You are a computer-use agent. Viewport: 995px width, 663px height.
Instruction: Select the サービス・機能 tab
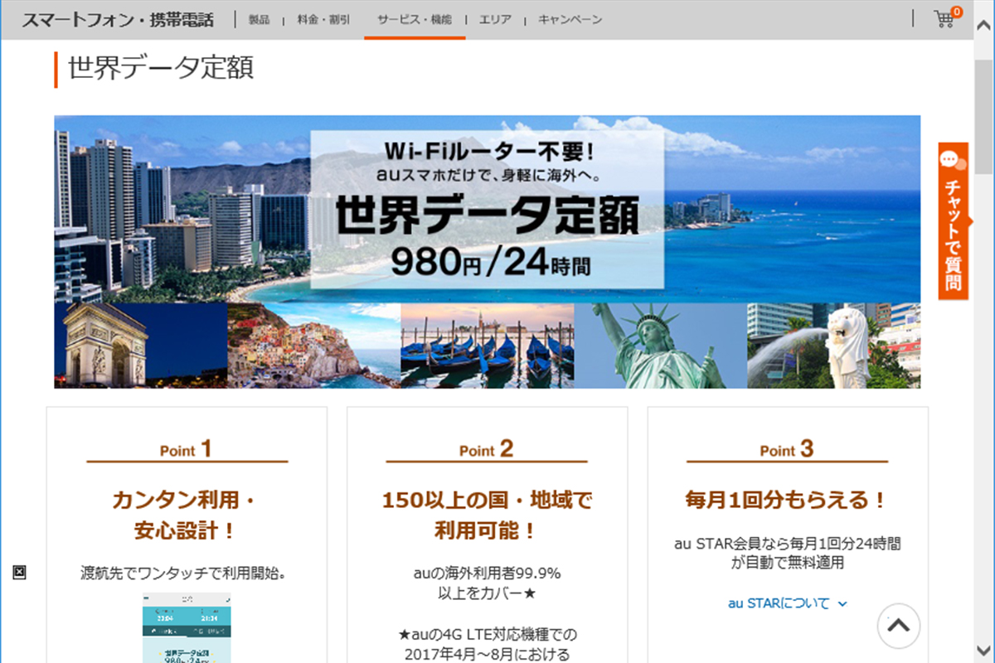[415, 20]
